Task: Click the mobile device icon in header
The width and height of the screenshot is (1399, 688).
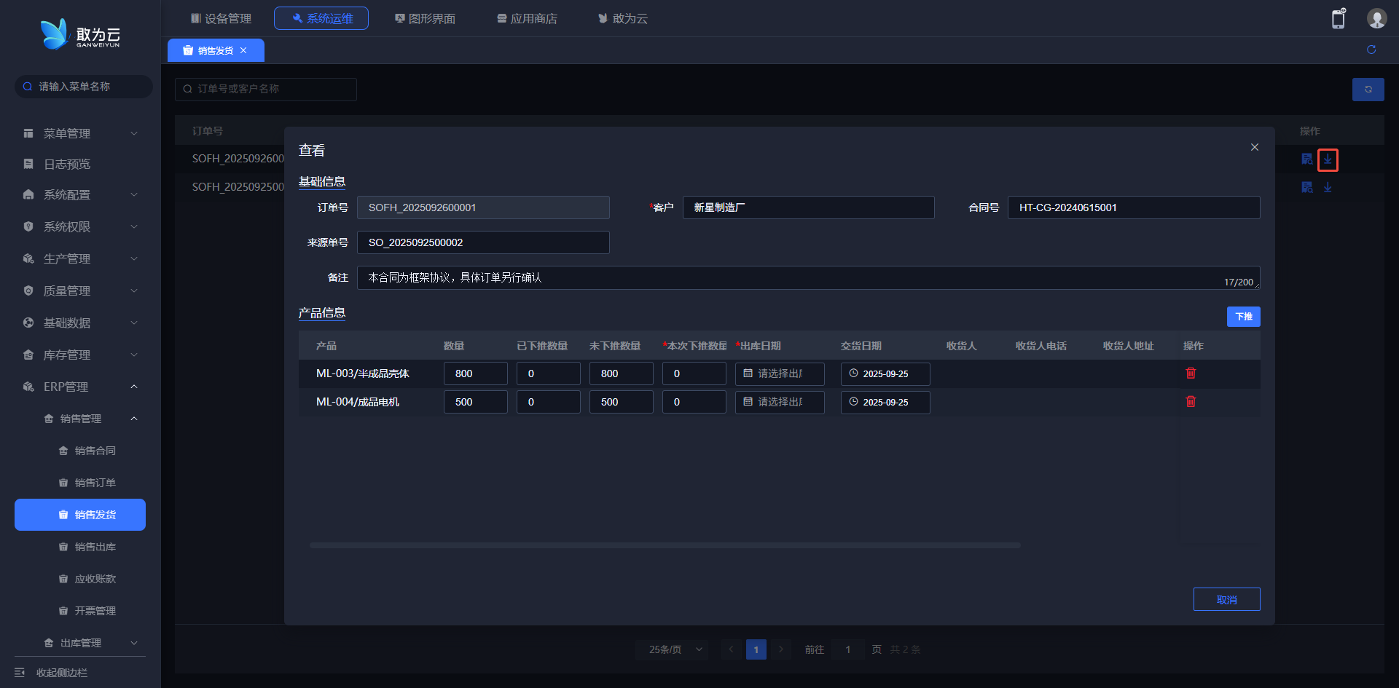Action: tap(1339, 19)
